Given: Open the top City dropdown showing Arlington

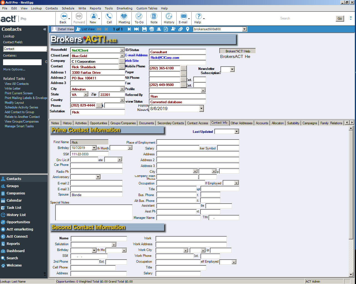Looking at the screenshot, I should coord(122,89).
